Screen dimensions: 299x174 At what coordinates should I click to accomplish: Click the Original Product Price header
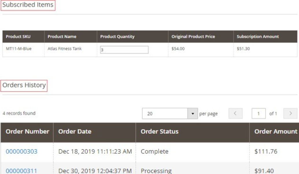point(193,37)
